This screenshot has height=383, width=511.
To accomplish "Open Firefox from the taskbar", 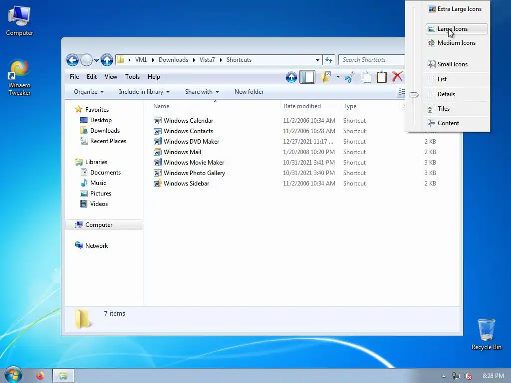I will click(40, 376).
